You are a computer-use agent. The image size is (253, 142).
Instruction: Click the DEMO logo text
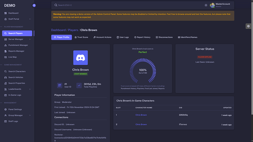10,6
